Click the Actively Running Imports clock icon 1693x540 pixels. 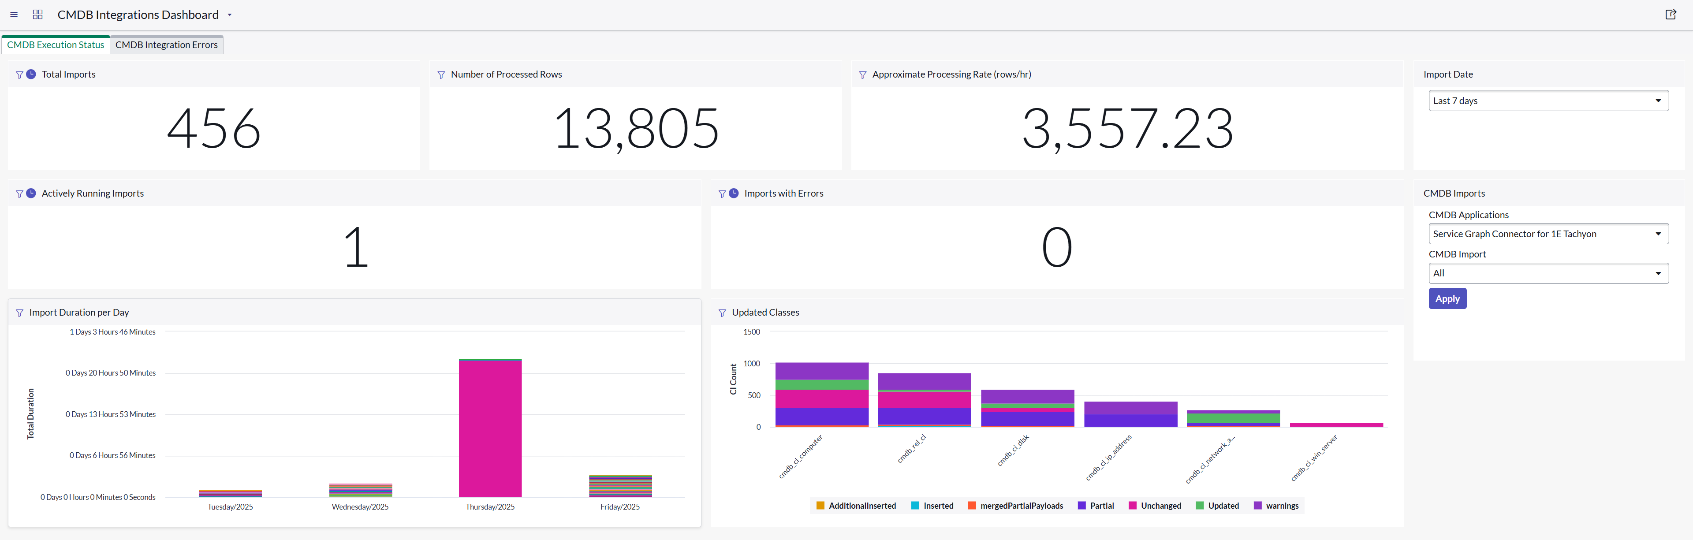(x=31, y=193)
